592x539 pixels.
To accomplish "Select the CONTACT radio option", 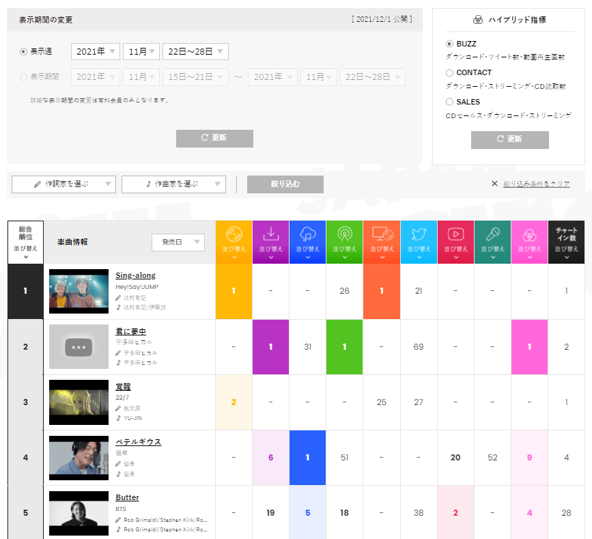I will (x=449, y=73).
